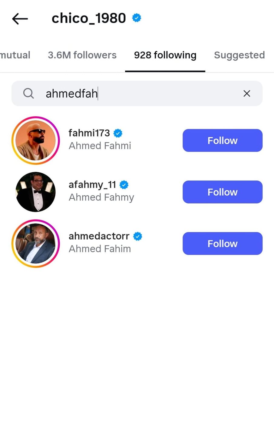Open ahmedactorr profile picture story
This screenshot has width=274, height=424.
click(x=36, y=243)
